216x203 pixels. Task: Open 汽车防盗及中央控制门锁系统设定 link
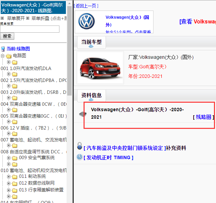pos(125,148)
